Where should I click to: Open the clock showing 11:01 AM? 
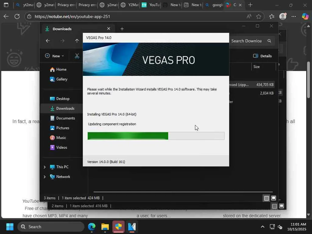[296, 227]
